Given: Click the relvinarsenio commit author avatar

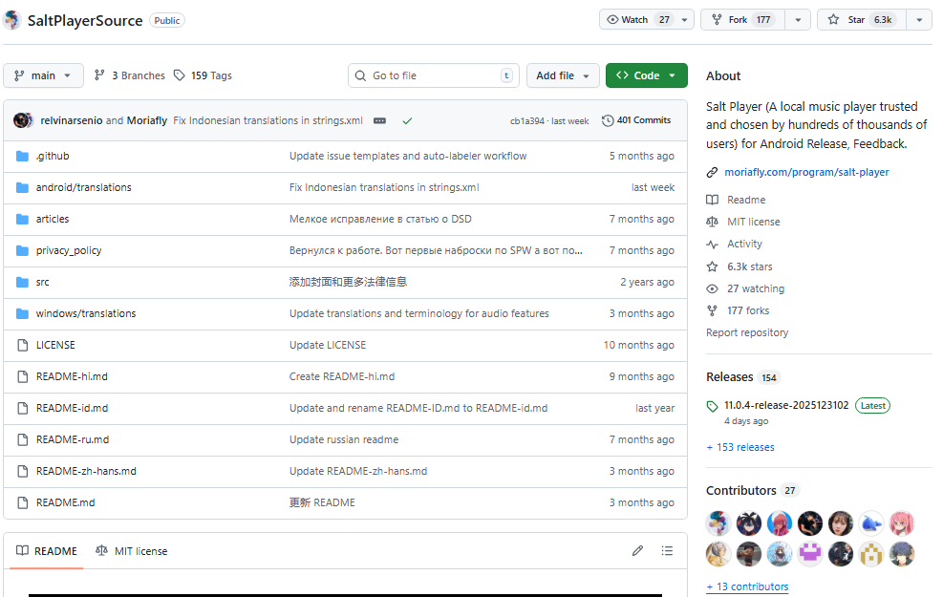Looking at the screenshot, I should click(x=21, y=120).
